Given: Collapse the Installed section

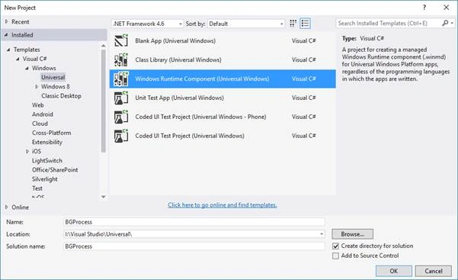Looking at the screenshot, I should coord(6,35).
